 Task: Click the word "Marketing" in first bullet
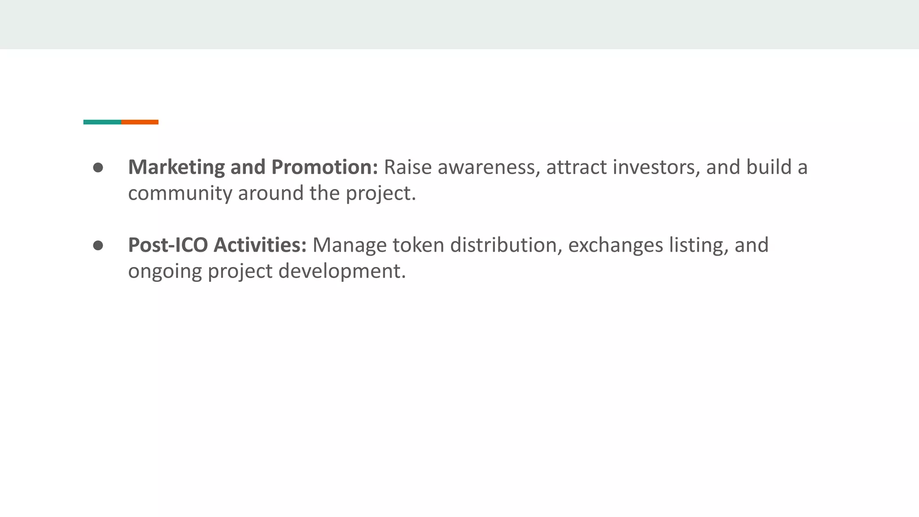pos(176,167)
